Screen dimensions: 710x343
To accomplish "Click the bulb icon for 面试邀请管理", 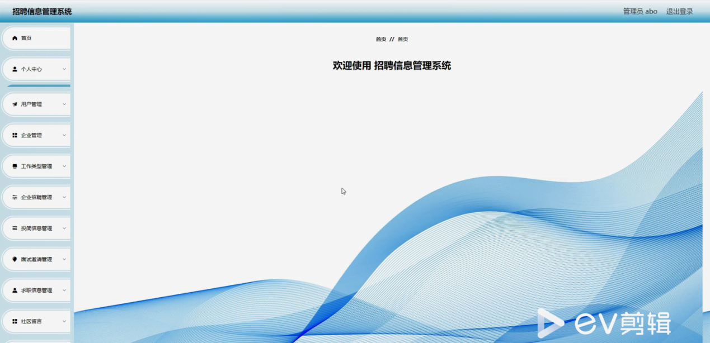I will click(x=15, y=259).
